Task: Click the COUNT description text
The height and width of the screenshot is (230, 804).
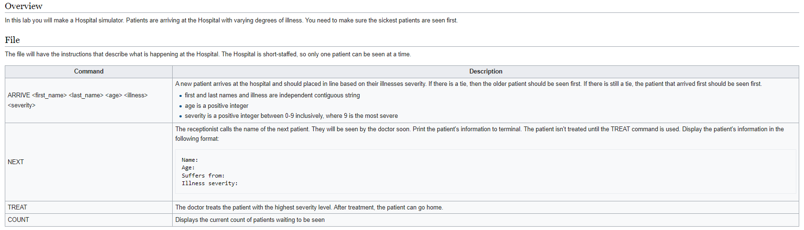Action: tap(250, 220)
